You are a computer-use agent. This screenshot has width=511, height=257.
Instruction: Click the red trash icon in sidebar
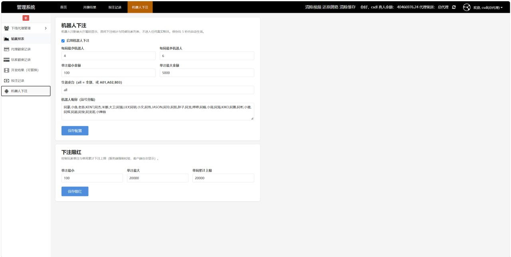(26, 18)
